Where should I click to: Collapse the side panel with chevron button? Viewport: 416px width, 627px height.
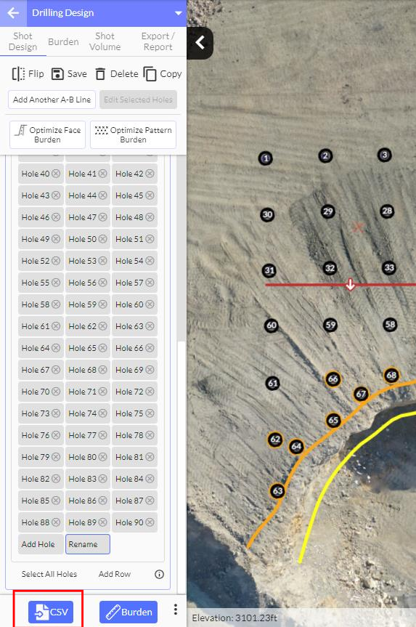200,43
